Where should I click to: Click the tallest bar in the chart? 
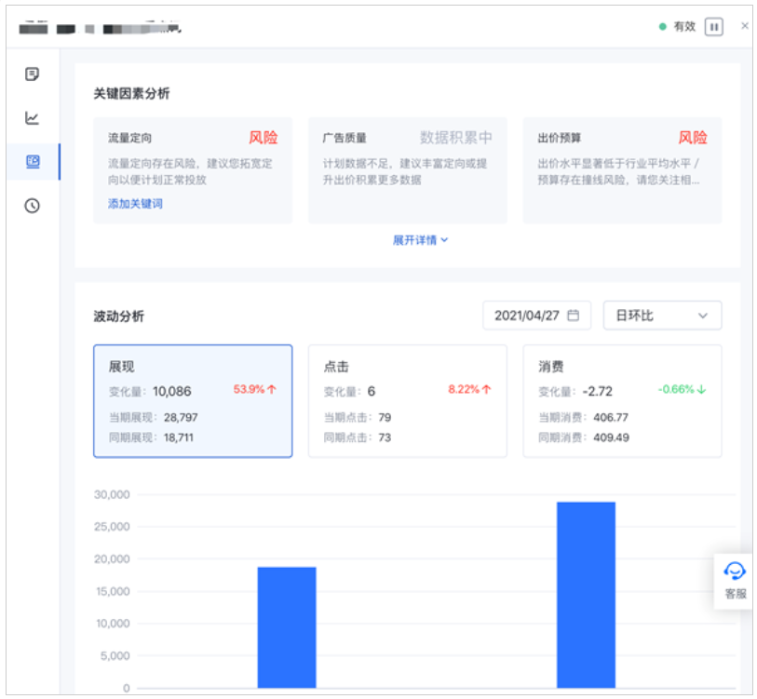(x=585, y=596)
